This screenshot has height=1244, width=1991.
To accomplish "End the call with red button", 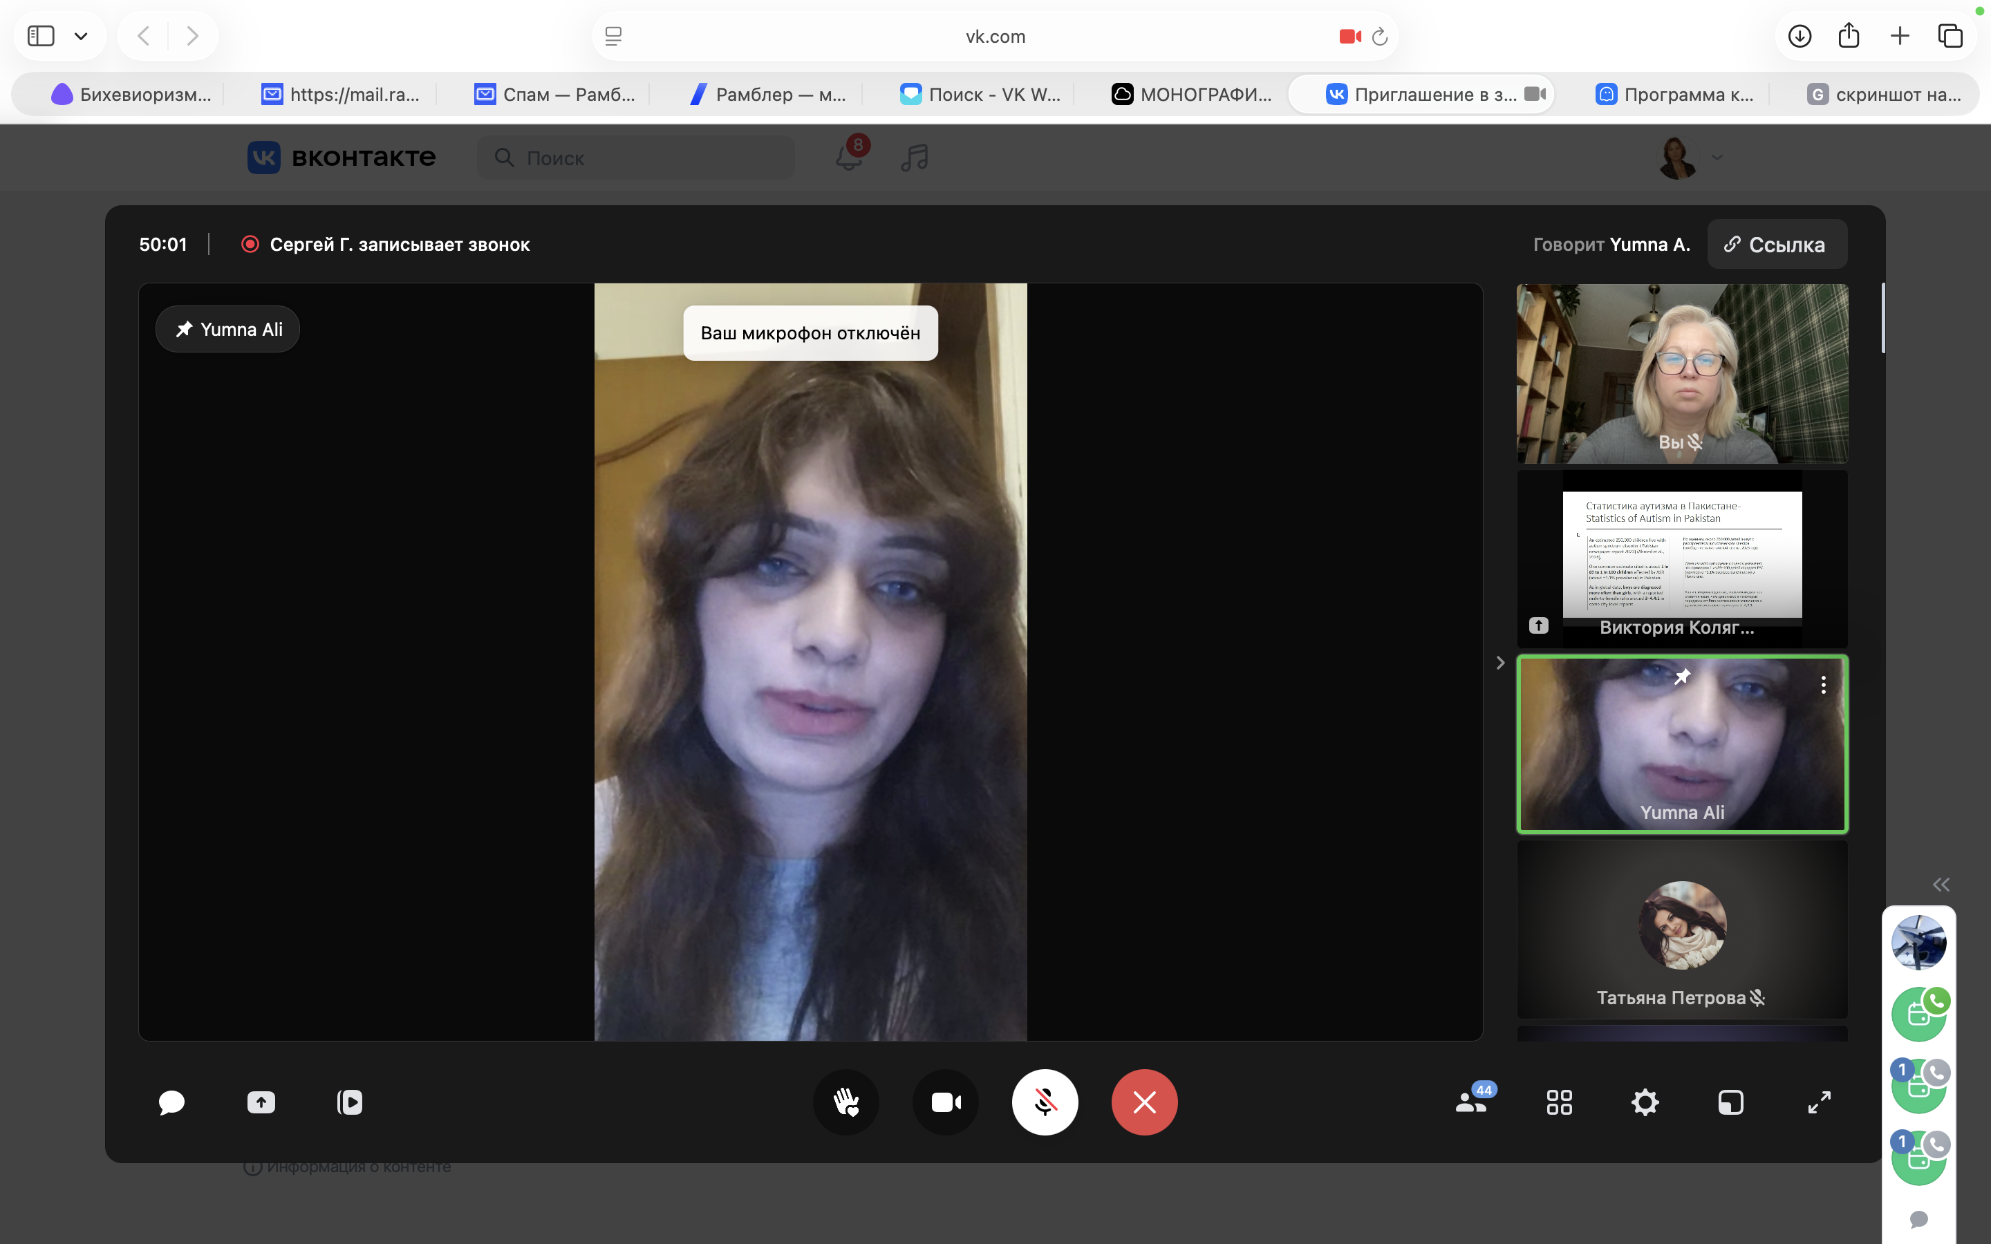I will 1144,1102.
